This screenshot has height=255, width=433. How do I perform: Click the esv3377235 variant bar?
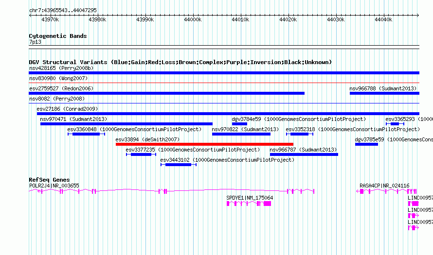pyautogui.click(x=141, y=154)
